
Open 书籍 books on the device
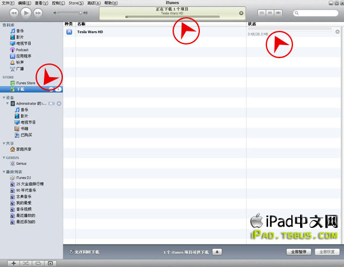pyautogui.click(x=21, y=129)
